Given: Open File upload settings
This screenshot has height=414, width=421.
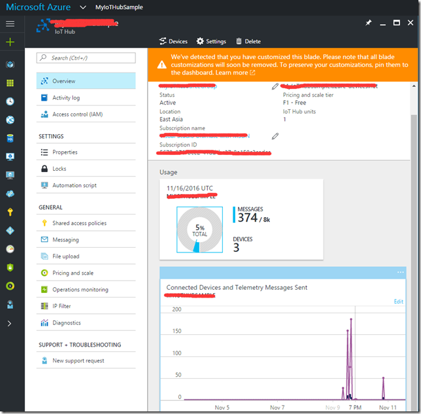Looking at the screenshot, I should coord(86,256).
